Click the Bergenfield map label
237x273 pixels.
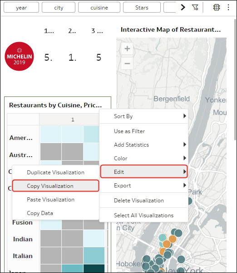(x=172, y=99)
